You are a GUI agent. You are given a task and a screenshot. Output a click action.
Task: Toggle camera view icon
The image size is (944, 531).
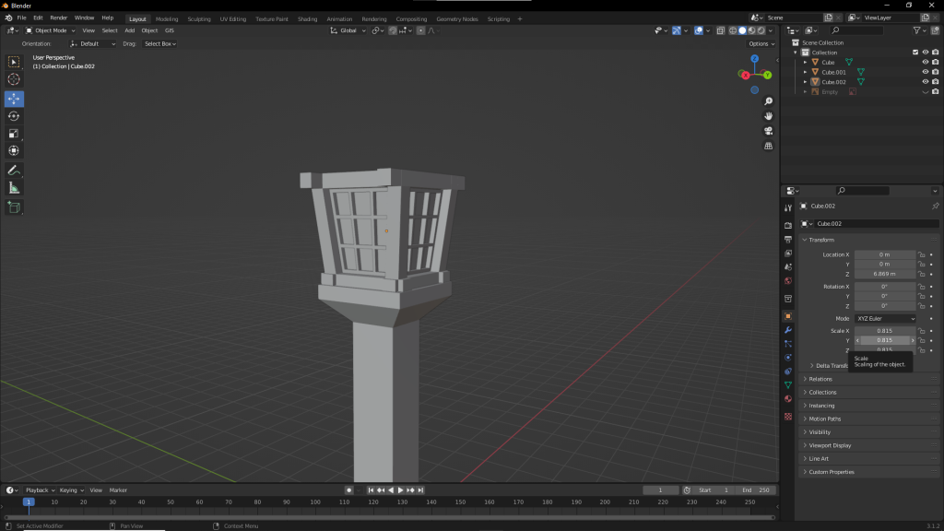pos(769,130)
